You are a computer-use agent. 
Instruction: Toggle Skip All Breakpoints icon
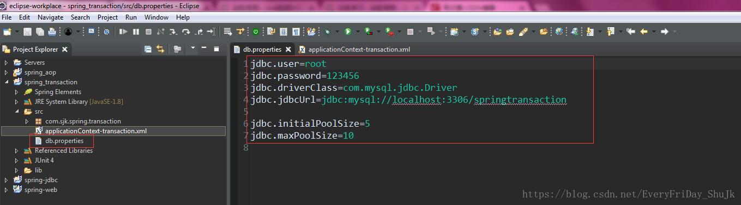(x=106, y=32)
